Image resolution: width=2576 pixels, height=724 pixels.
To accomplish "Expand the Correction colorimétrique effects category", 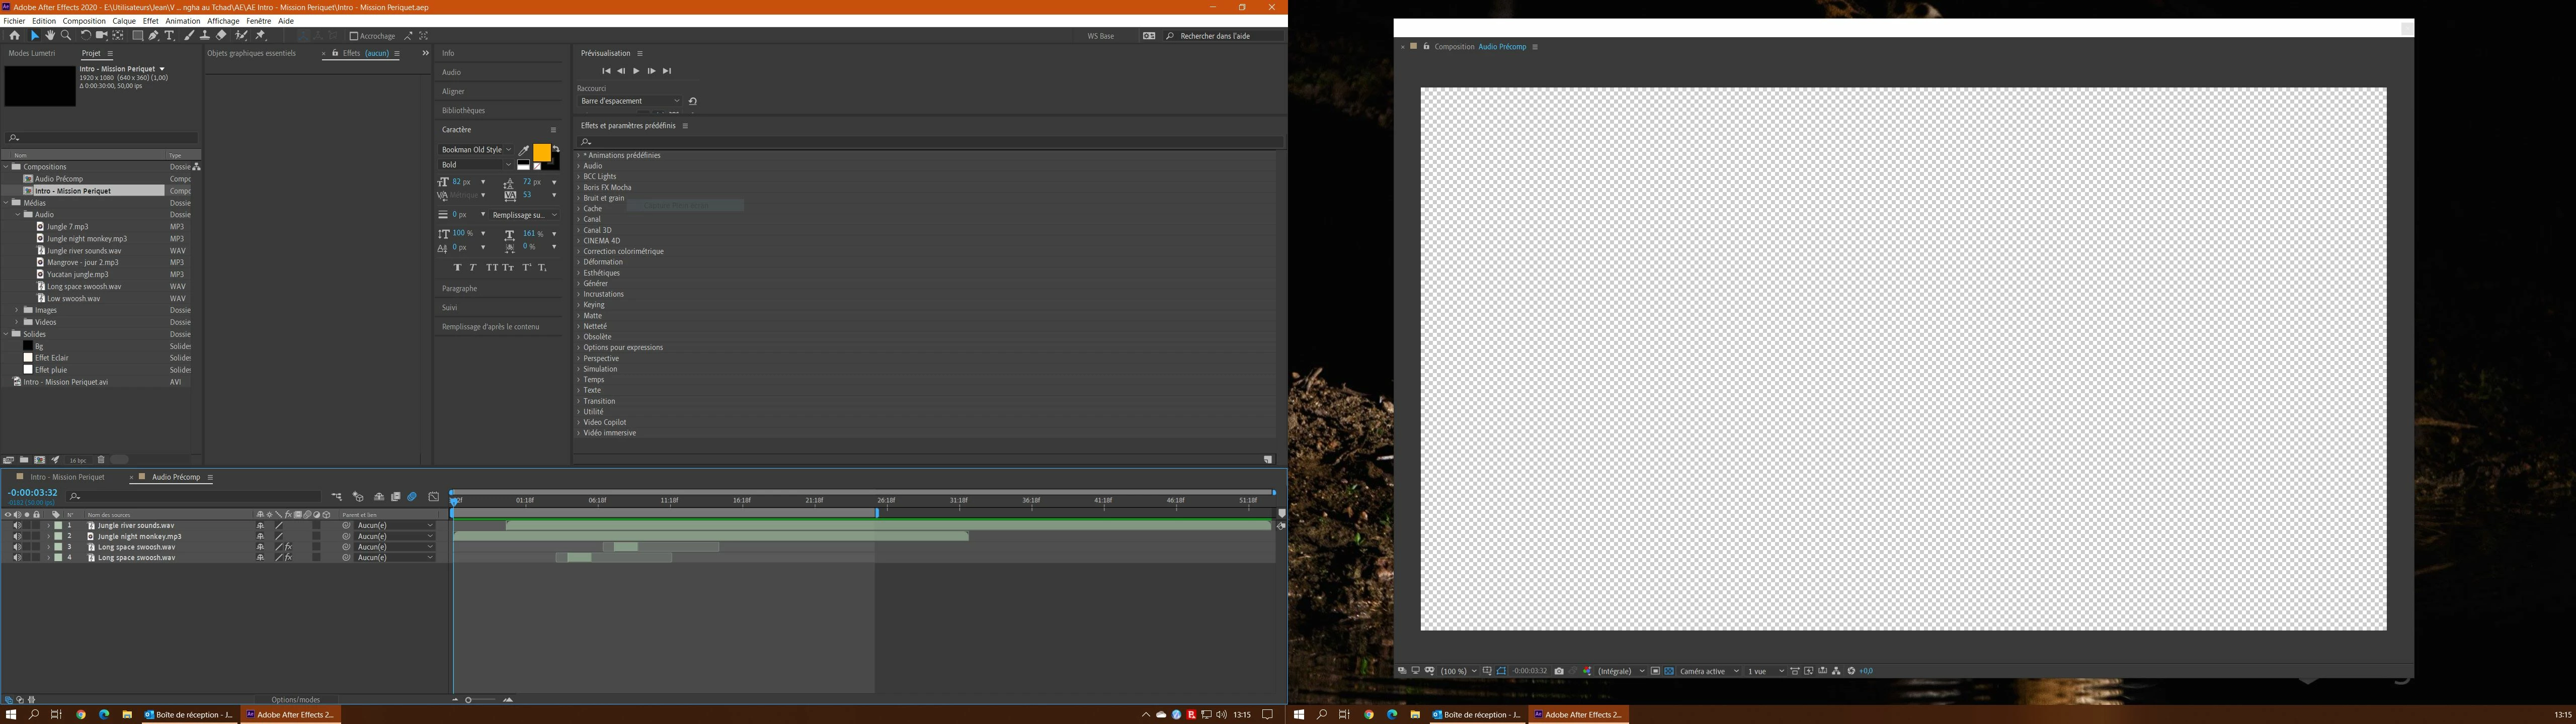I will coord(579,252).
